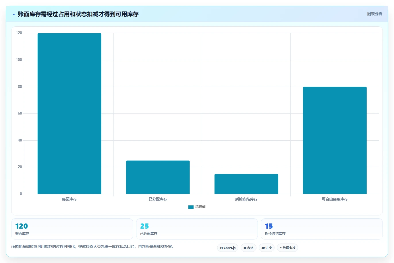Click the 已分配库存 x-axis label
Image resolution: width=394 pixels, height=263 pixels.
tap(158, 199)
